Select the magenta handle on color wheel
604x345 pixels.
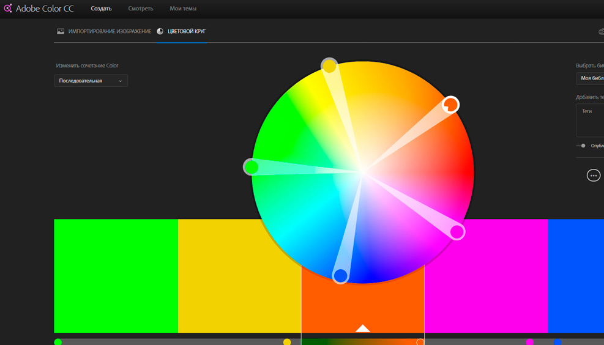pyautogui.click(x=457, y=232)
